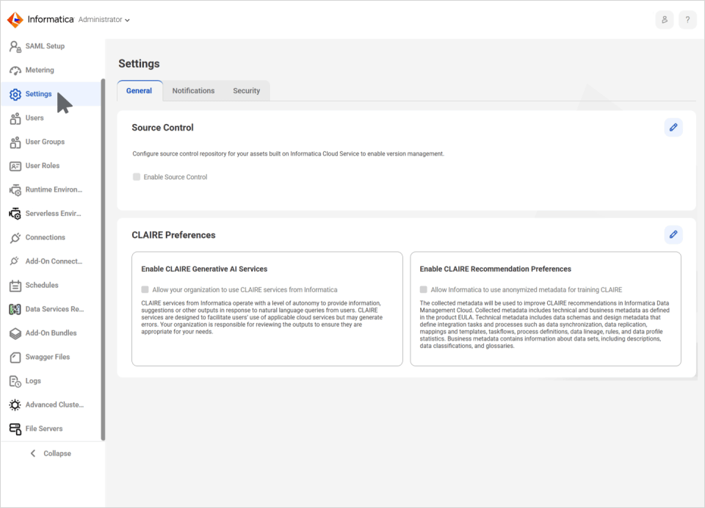Open User Groups page label

[x=45, y=142]
